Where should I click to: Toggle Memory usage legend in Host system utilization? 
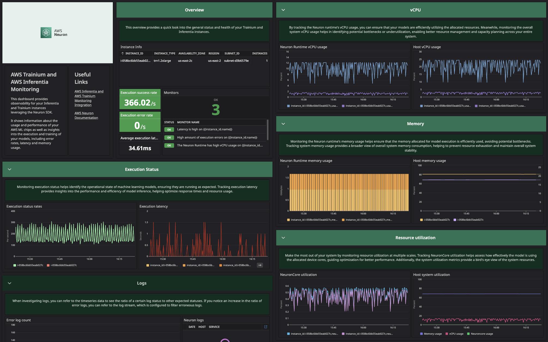click(432, 334)
